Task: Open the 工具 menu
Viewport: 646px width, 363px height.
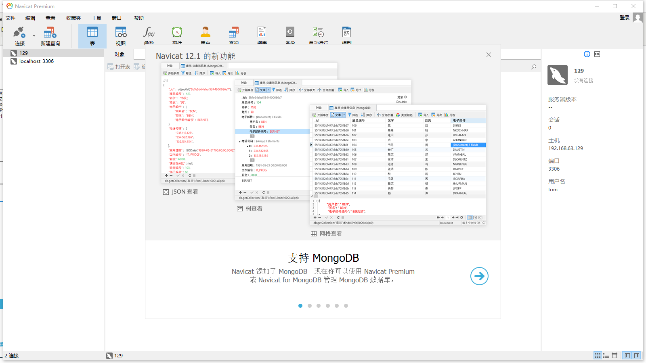Action: (x=96, y=18)
